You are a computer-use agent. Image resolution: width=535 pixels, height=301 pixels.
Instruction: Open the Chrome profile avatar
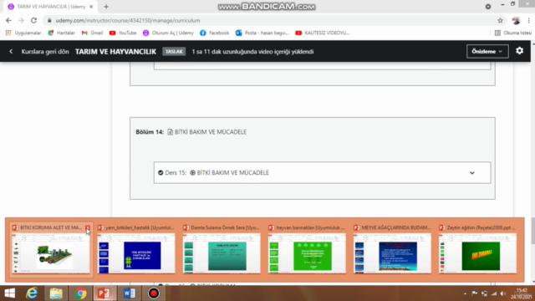coord(516,20)
